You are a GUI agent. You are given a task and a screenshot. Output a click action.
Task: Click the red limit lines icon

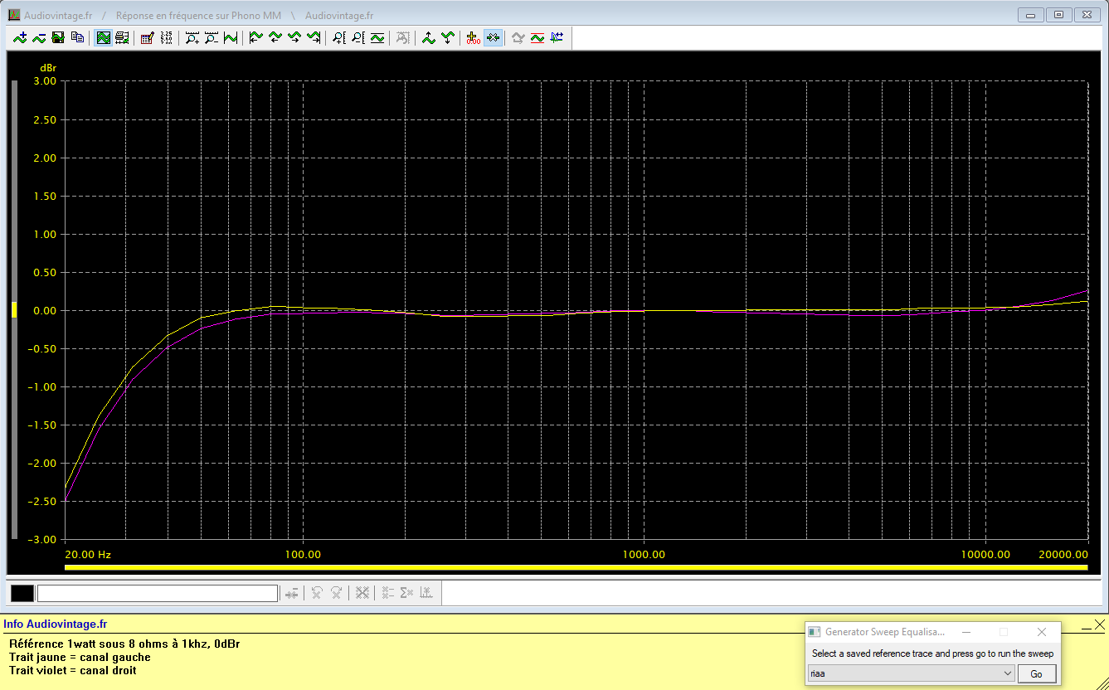(x=537, y=37)
